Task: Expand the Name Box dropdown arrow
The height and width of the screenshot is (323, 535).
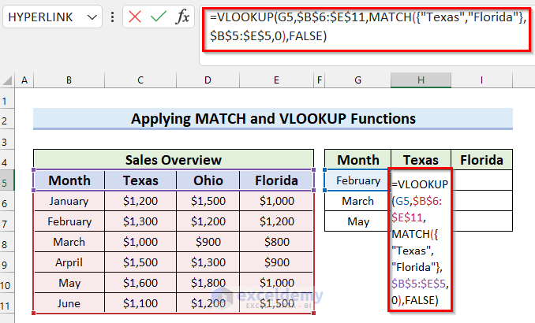Action: click(92, 17)
